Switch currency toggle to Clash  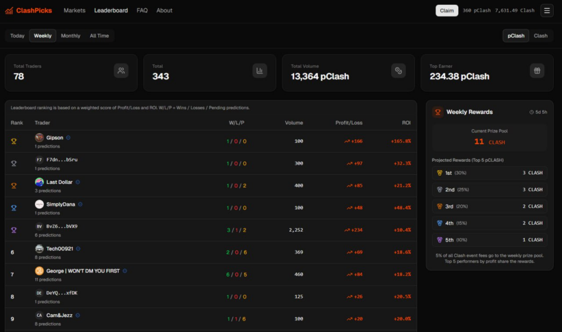pyautogui.click(x=541, y=36)
